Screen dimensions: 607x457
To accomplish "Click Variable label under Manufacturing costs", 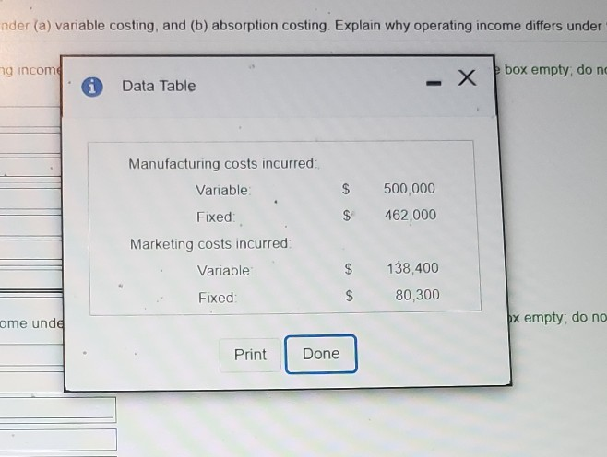I will pyautogui.click(x=223, y=190).
